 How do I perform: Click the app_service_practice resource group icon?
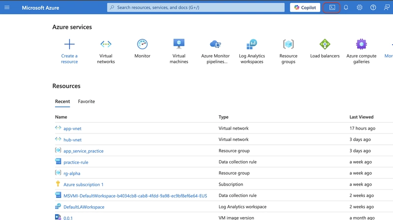pyautogui.click(x=58, y=150)
